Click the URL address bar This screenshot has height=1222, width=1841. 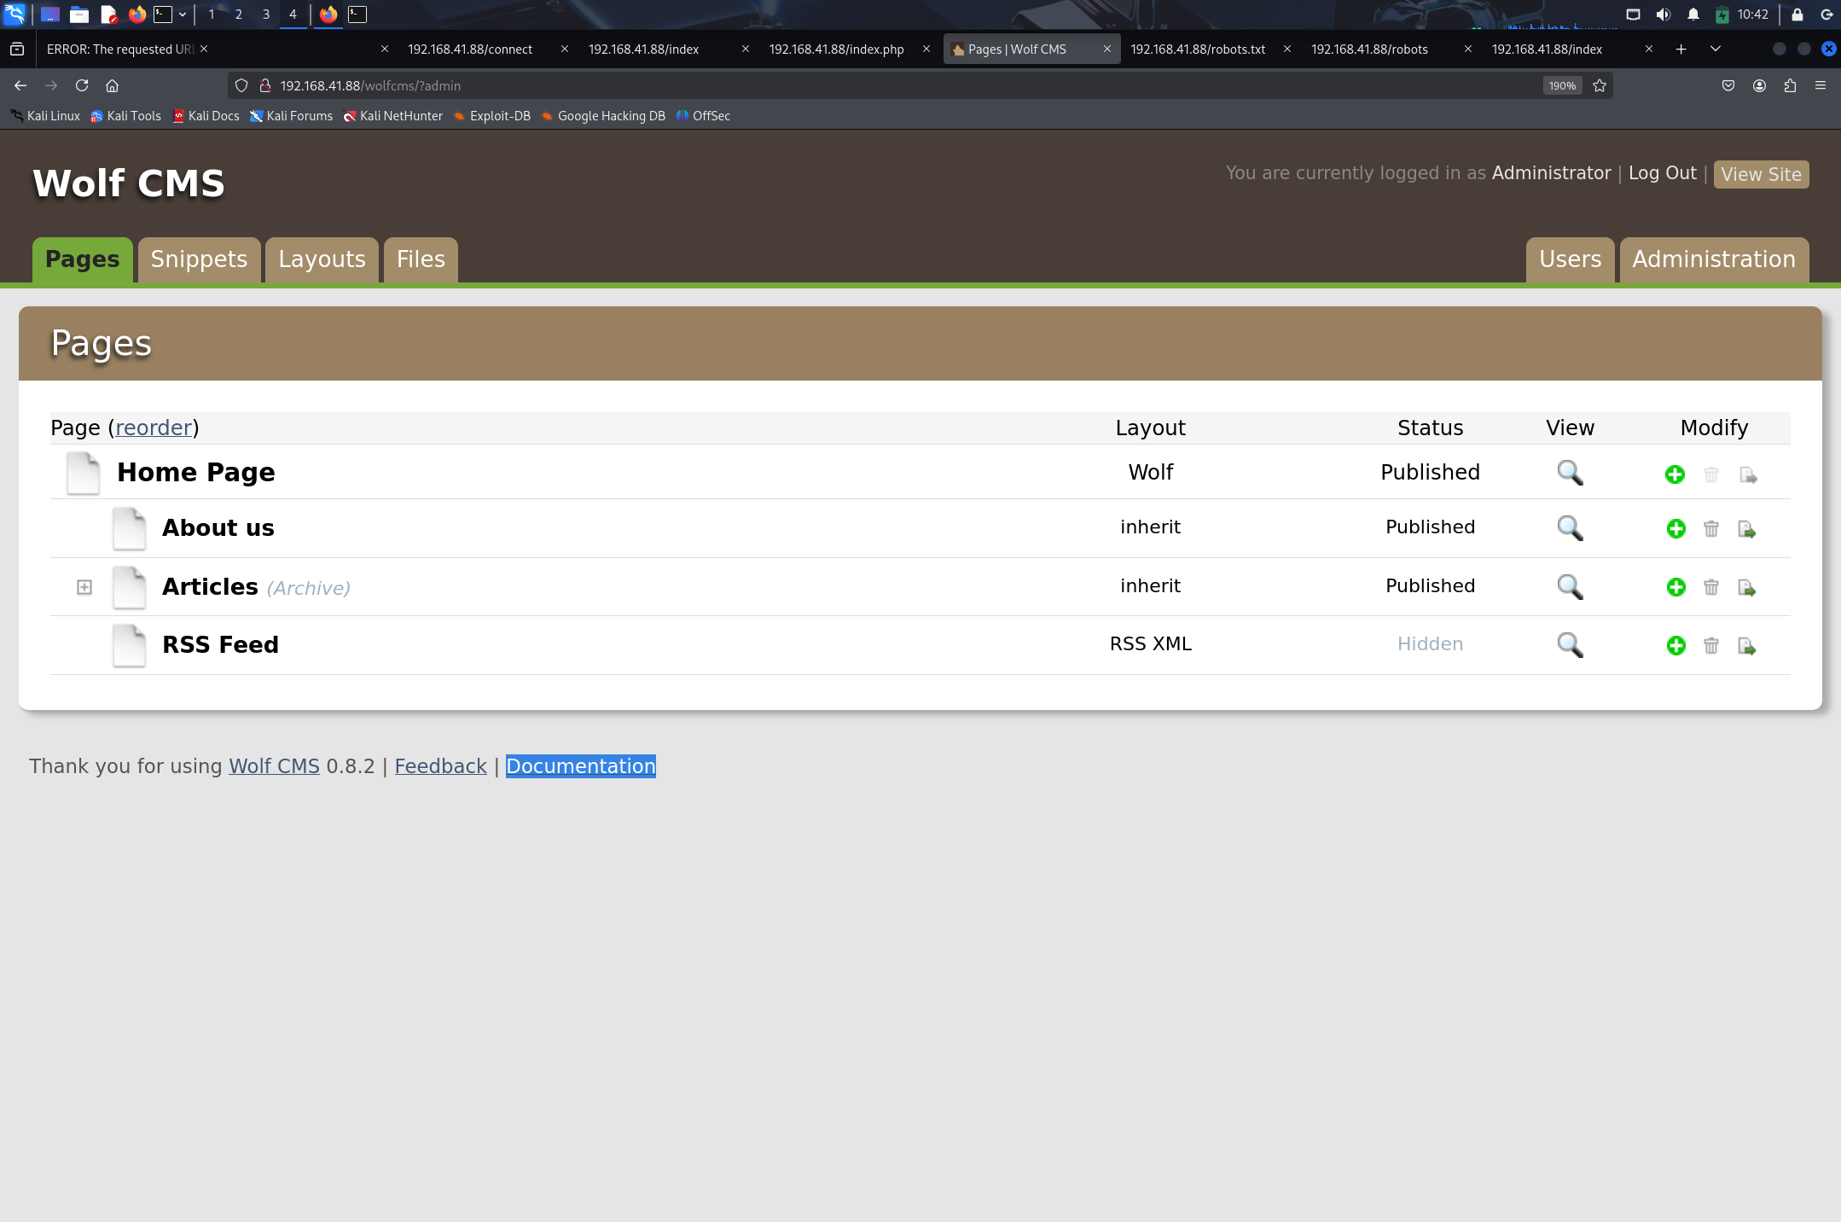point(853,85)
